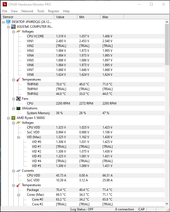Click the Sensor column header
This screenshot has width=170, height=212.
(27, 17)
